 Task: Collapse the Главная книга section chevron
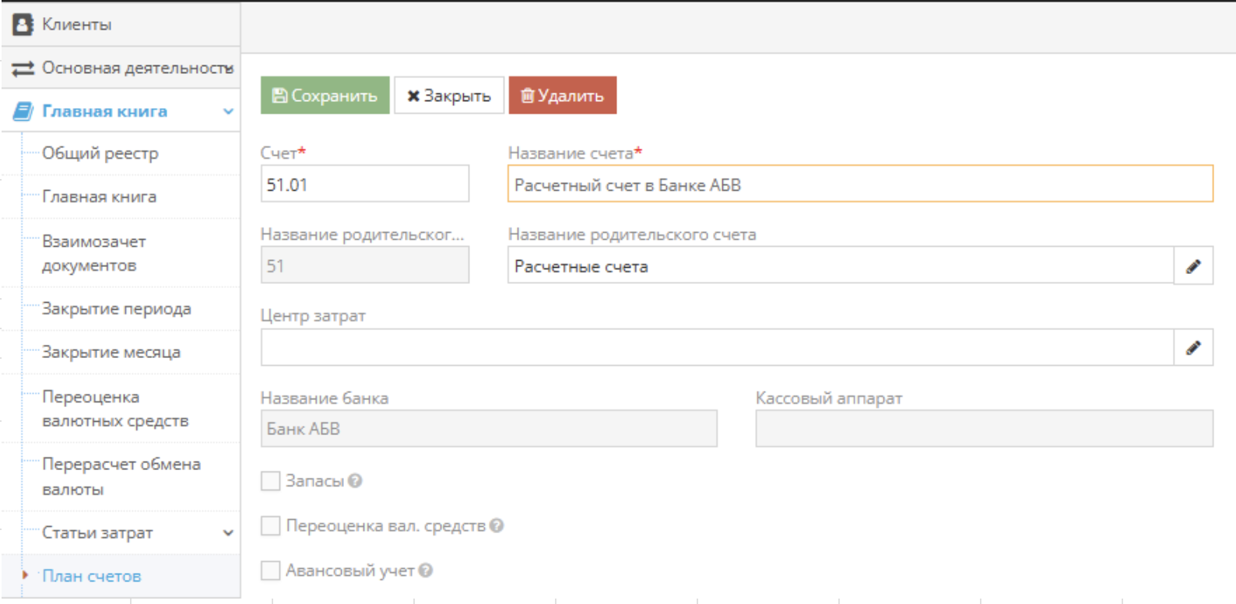click(228, 111)
